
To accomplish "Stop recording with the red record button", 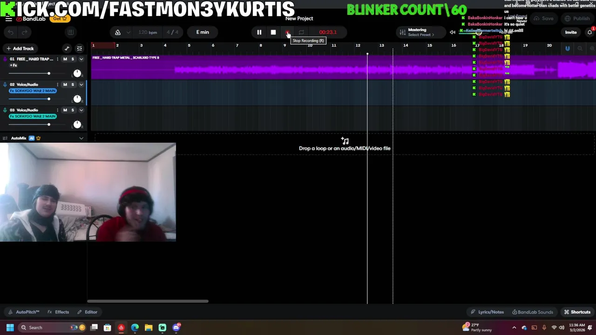I will tap(287, 32).
